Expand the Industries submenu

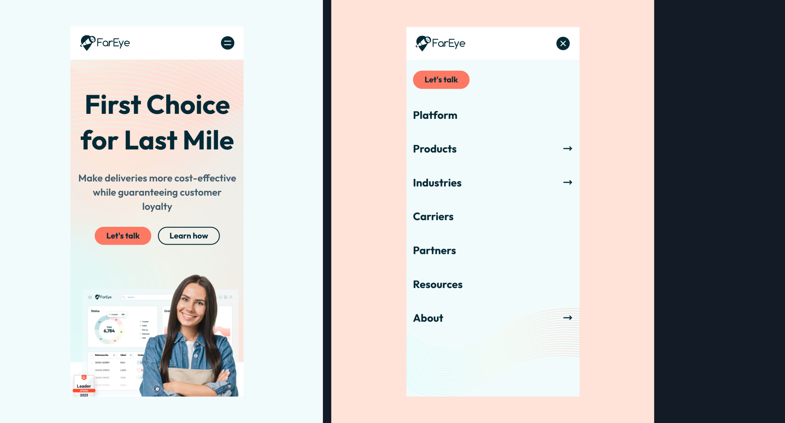coord(567,182)
